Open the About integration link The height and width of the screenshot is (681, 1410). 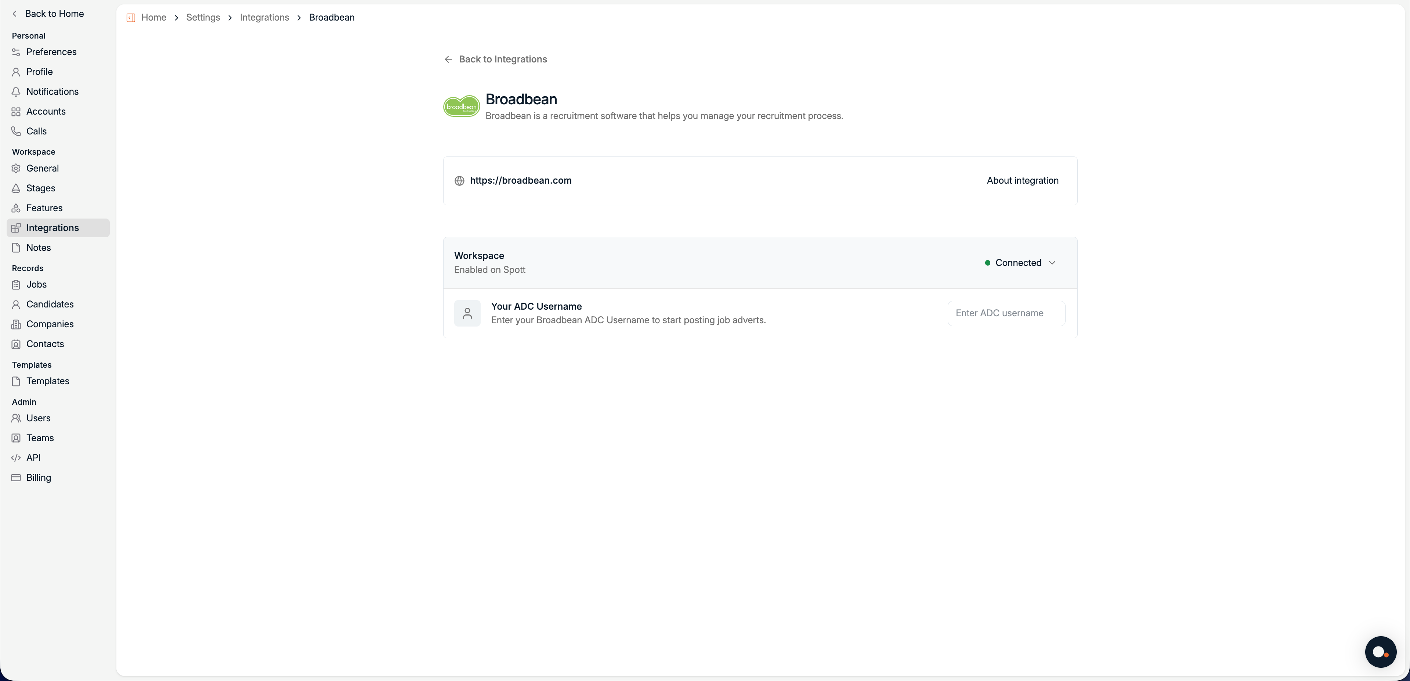coord(1022,181)
